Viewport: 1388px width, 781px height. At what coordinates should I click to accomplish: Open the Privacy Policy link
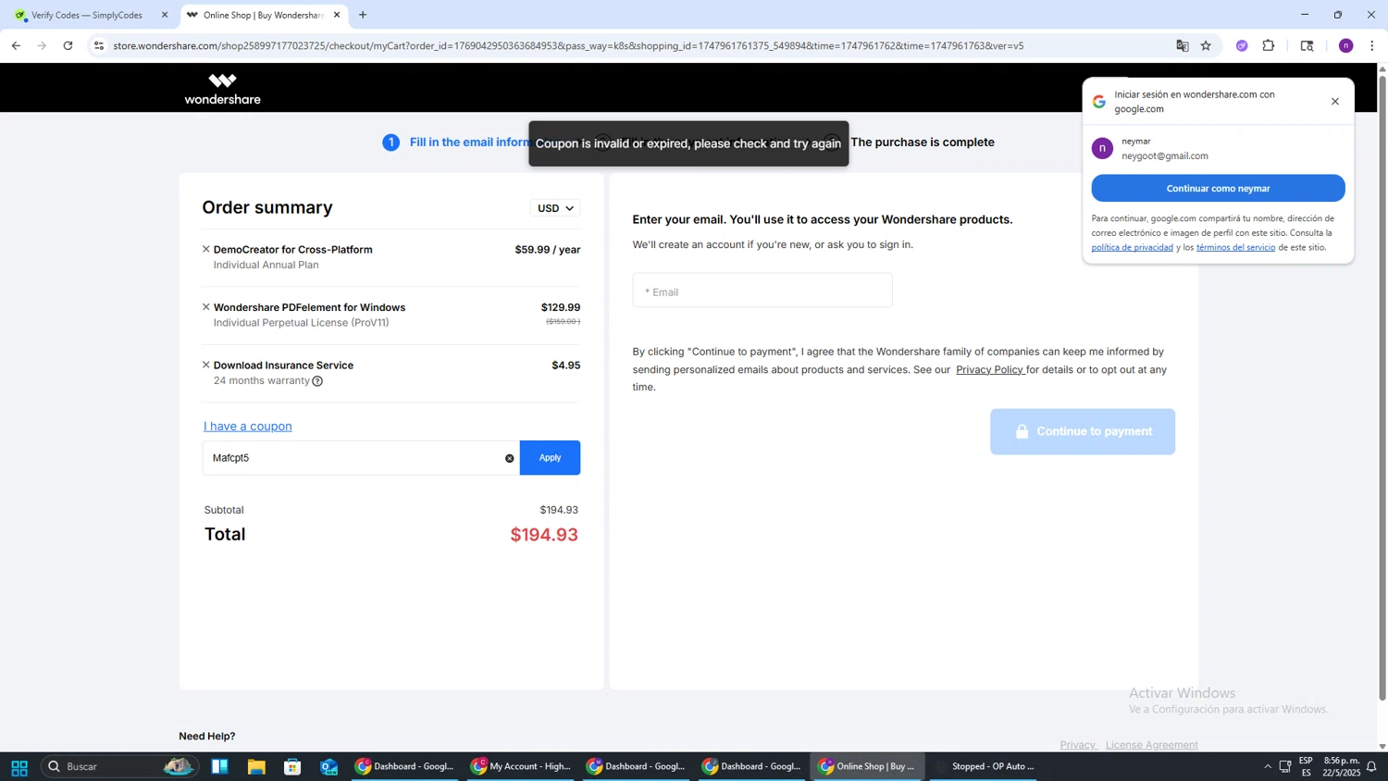989,369
